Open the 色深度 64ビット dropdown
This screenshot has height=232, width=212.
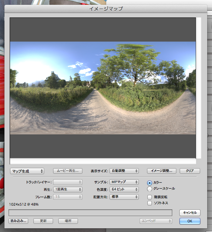click(x=124, y=189)
